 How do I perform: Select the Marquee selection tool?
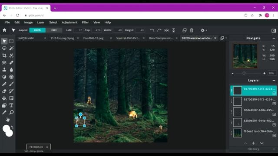11,41
